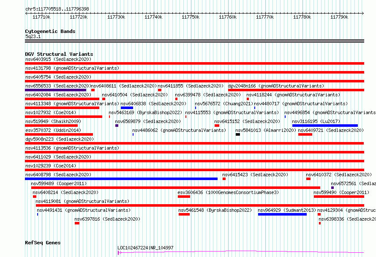
Task: Open nsv6410372 (Sedlazeck2020) label
Action: pyautogui.click(x=339, y=175)
